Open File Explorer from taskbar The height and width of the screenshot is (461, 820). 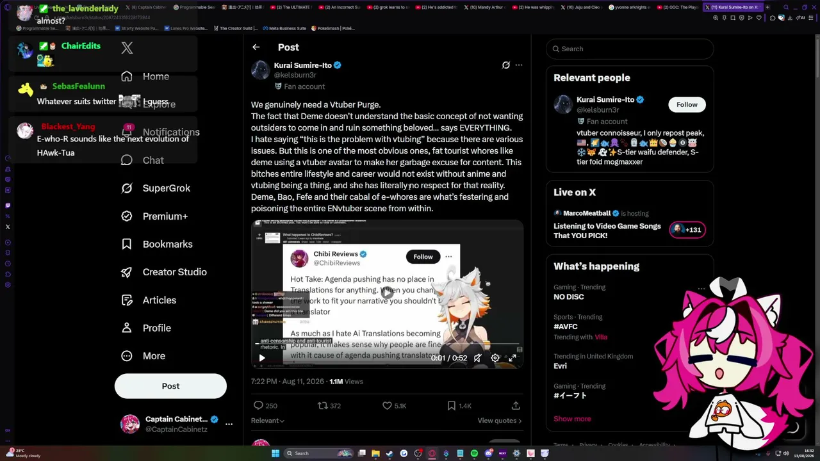point(375,453)
